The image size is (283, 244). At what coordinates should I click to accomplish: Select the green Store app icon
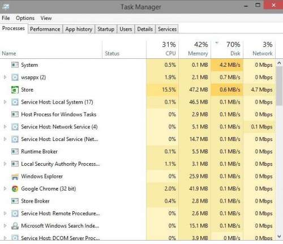(15, 89)
